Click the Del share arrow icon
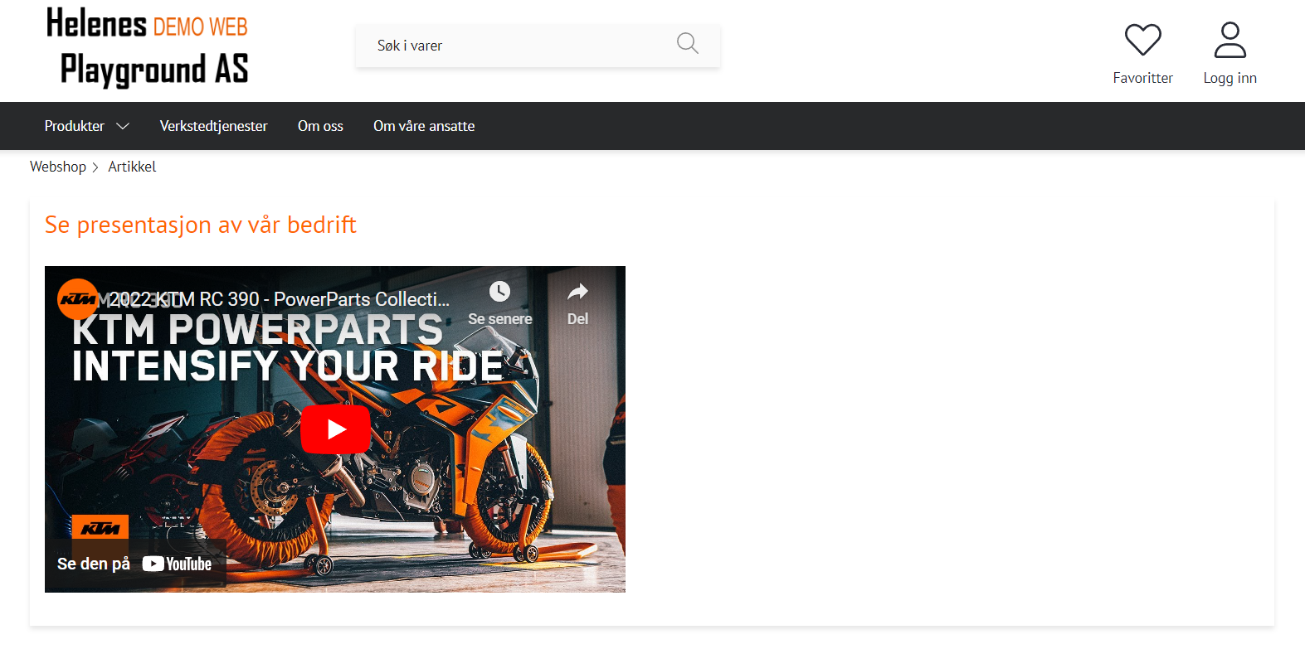 [x=577, y=292]
